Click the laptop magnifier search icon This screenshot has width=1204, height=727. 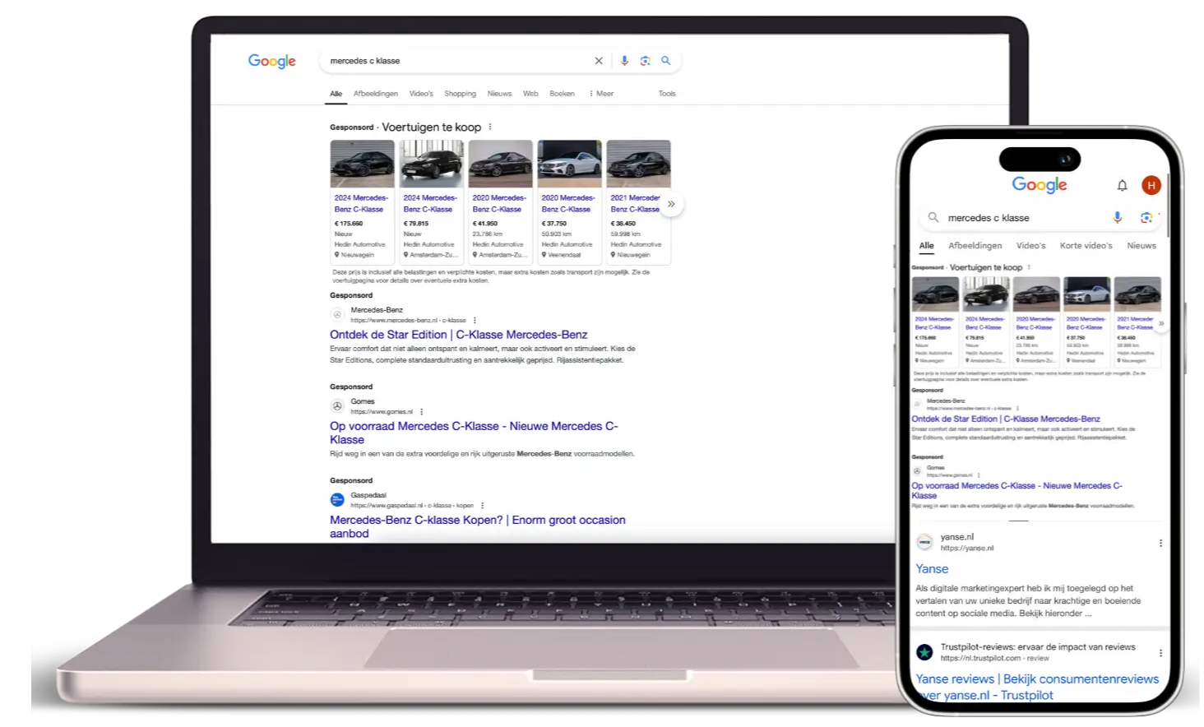tap(666, 61)
